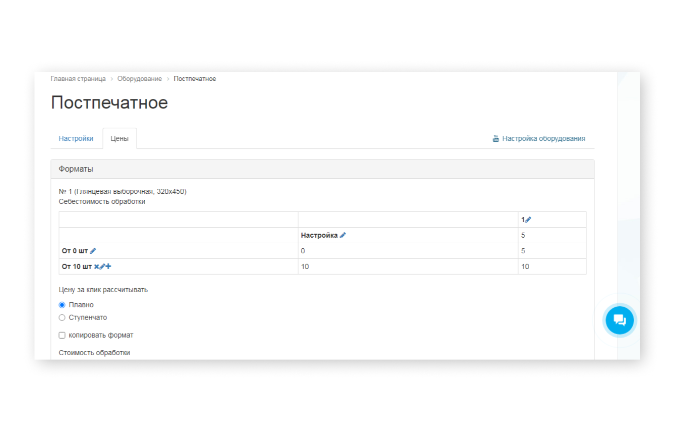Click the Настройка value 5 in column 1
675x432 pixels.
point(552,235)
